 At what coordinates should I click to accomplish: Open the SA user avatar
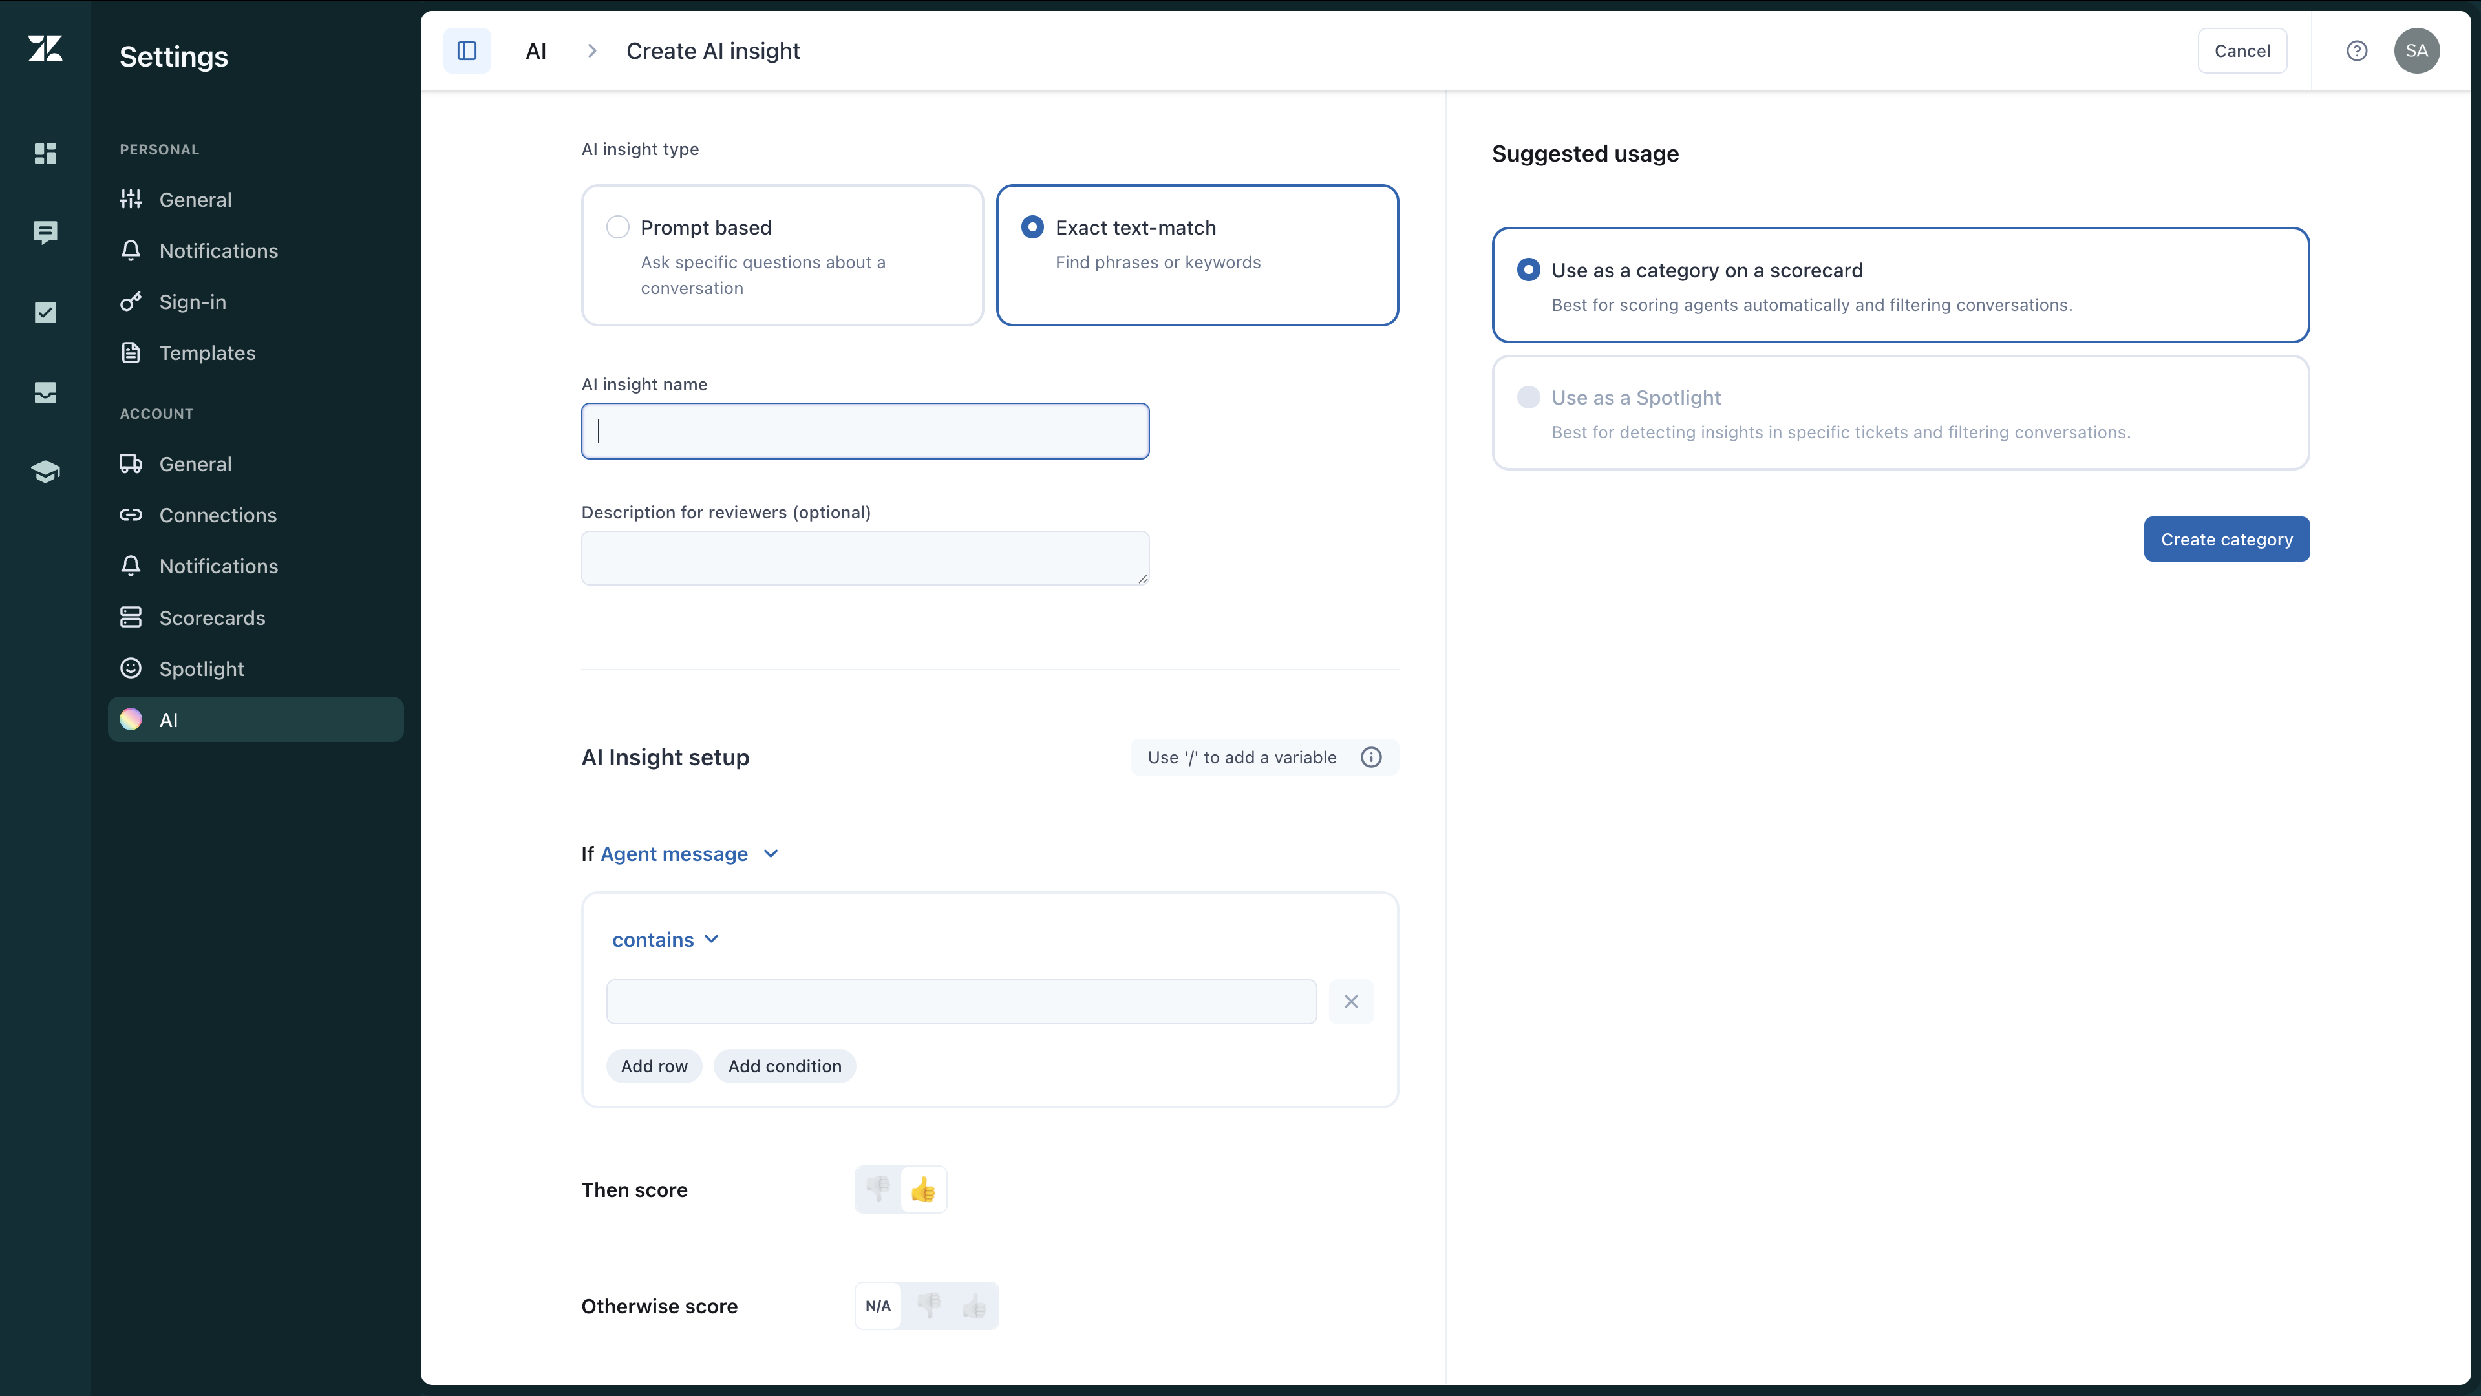click(2418, 51)
